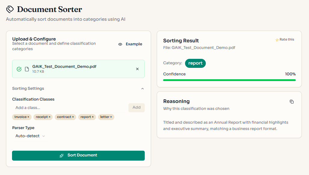Viewport: 309px width, 175px height.
Task: Click the sparkle icon on Sort Document button
Action: (x=61, y=155)
